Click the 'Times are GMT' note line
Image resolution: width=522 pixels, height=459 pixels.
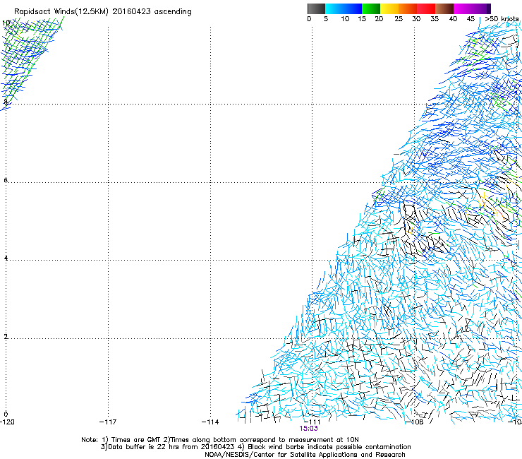[x=219, y=440]
